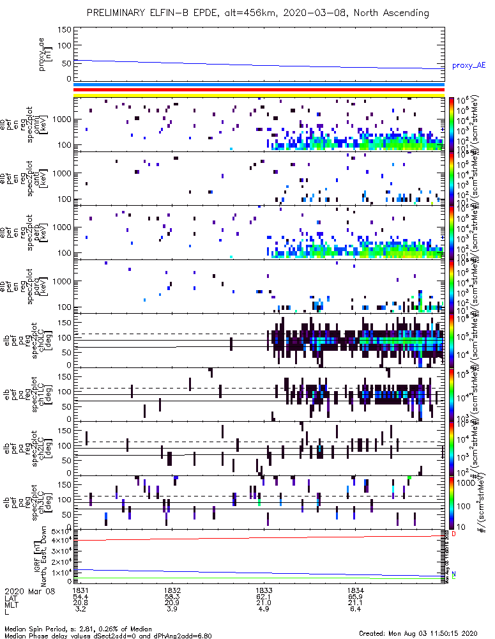Click the blue proxy_AE trace in top panel
Image resolution: width=495 pixels, height=639 pixels.
click(x=259, y=65)
